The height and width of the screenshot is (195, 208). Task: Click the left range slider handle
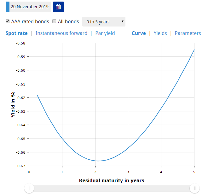coord(29,188)
